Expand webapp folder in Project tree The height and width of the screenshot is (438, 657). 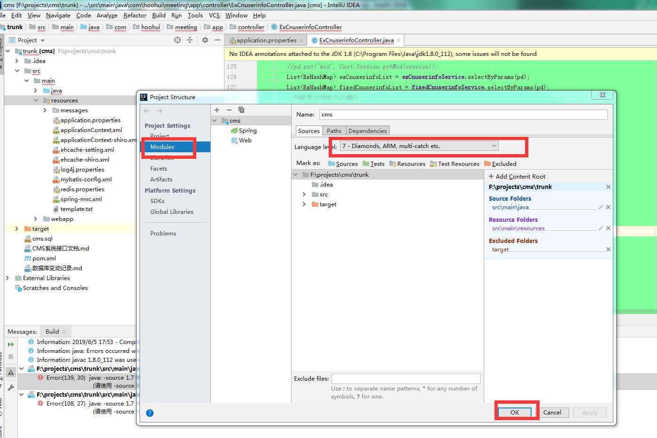click(36, 219)
